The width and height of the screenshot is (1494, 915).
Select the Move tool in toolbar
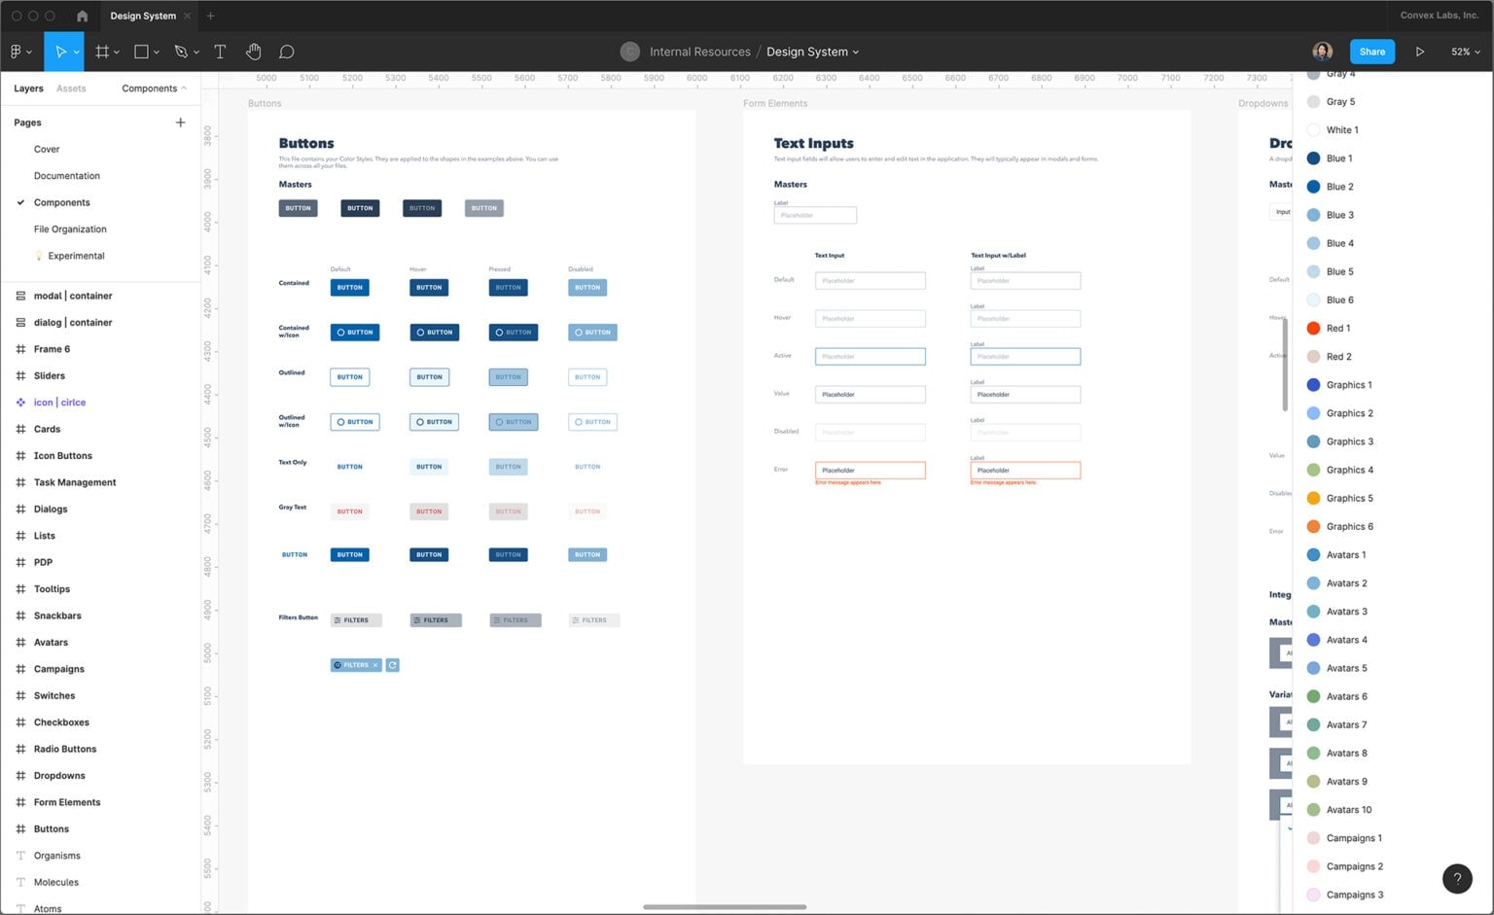(x=60, y=52)
